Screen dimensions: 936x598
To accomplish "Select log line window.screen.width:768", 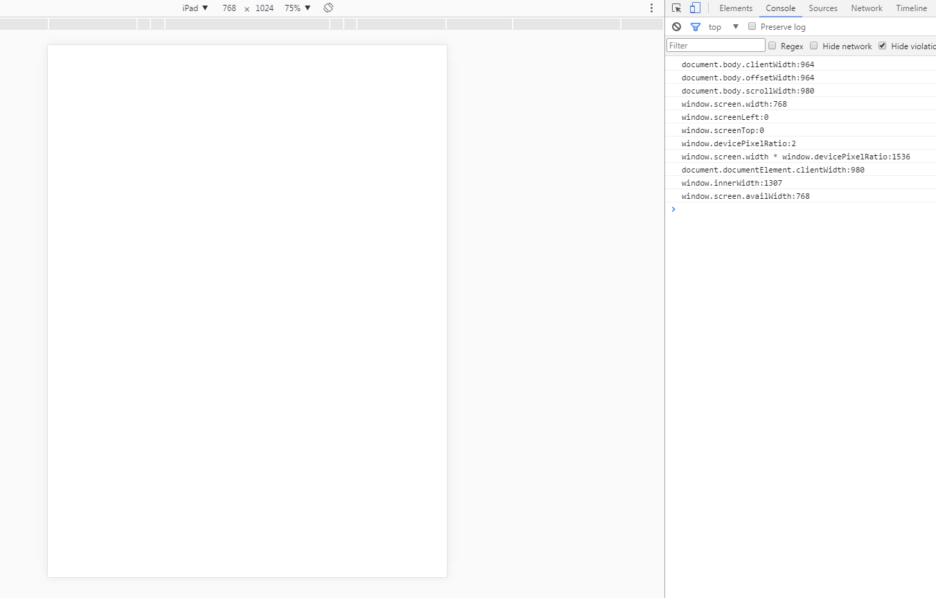I will pos(800,104).
